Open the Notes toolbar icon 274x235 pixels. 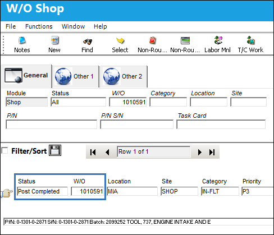[22, 40]
